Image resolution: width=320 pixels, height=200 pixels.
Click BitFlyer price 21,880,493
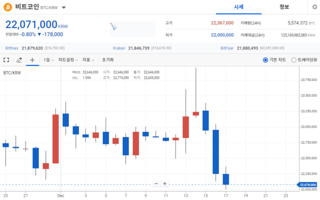click(247, 48)
